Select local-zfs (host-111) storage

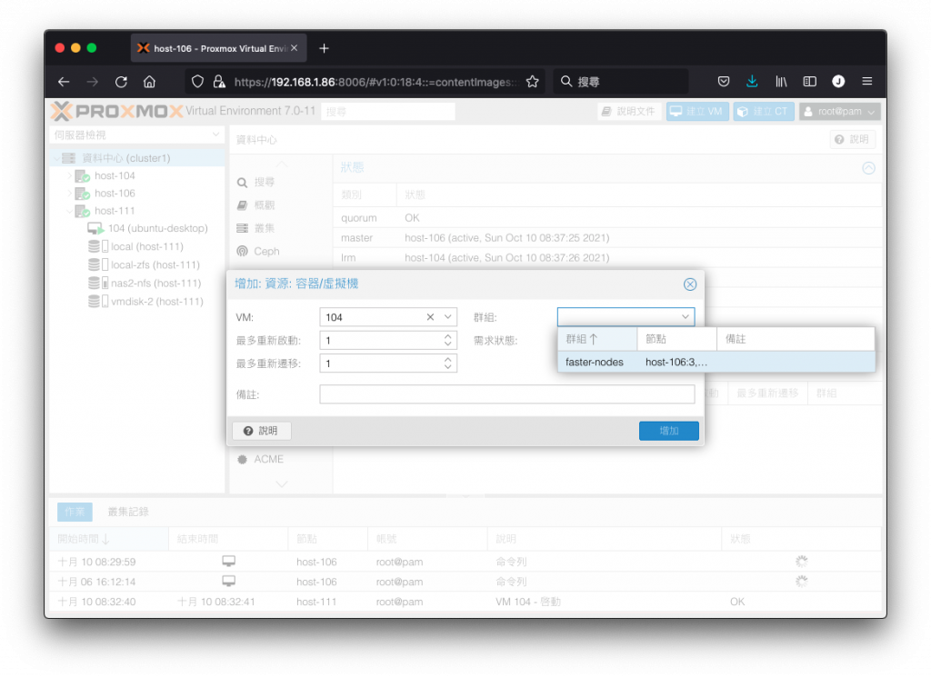(x=155, y=265)
